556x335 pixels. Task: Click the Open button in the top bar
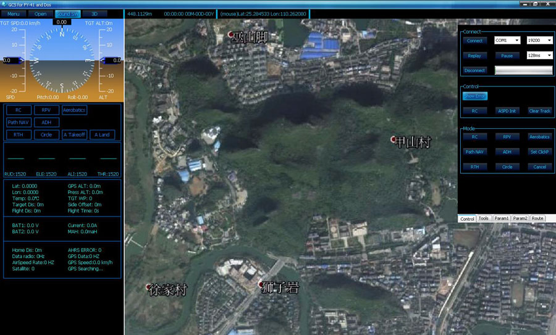40,14
